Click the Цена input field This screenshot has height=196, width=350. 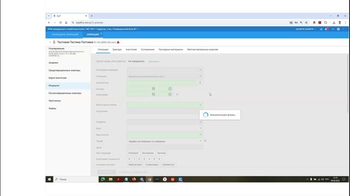pos(165,148)
